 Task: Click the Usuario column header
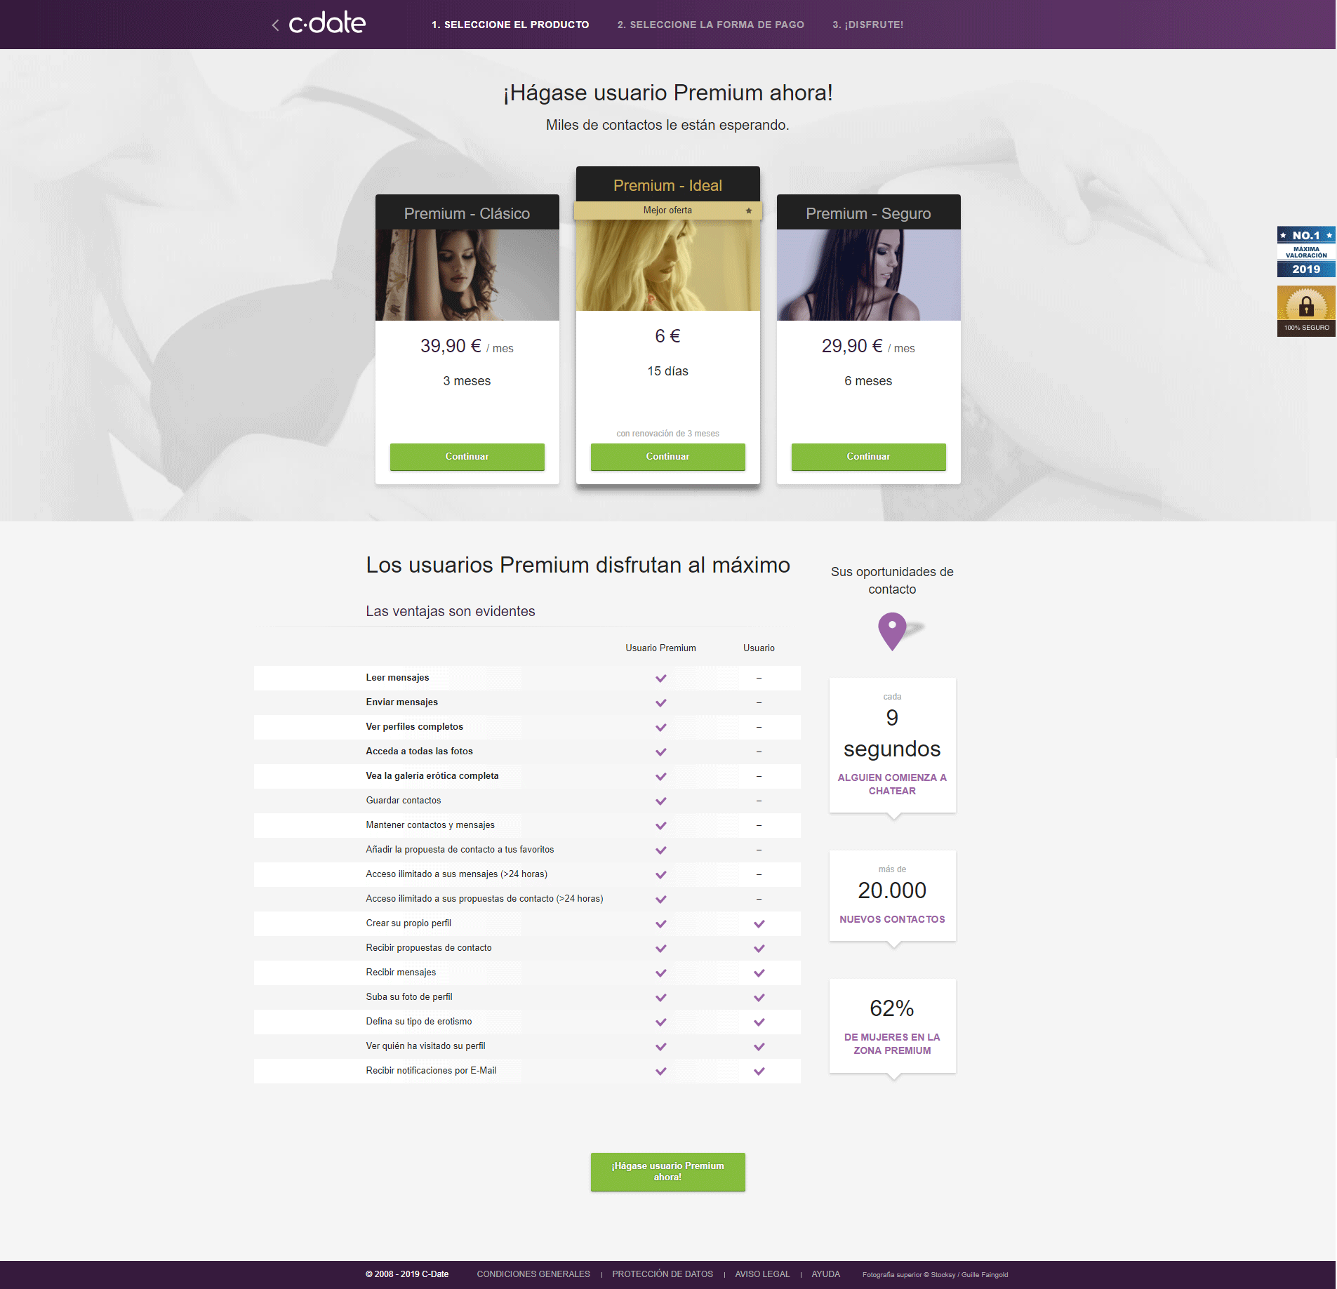coord(759,648)
